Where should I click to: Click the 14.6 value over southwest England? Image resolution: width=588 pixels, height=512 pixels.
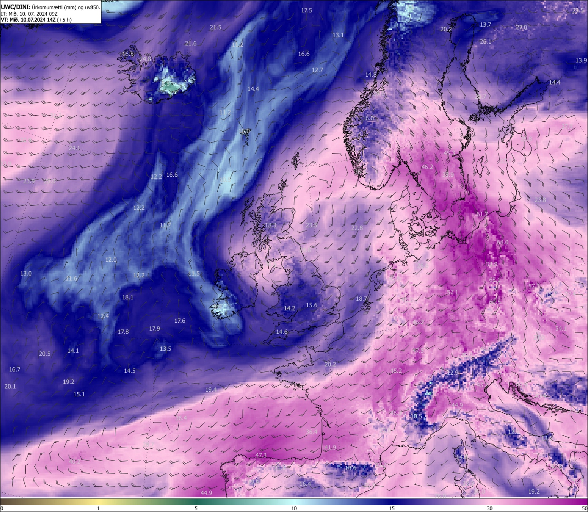[282, 332]
